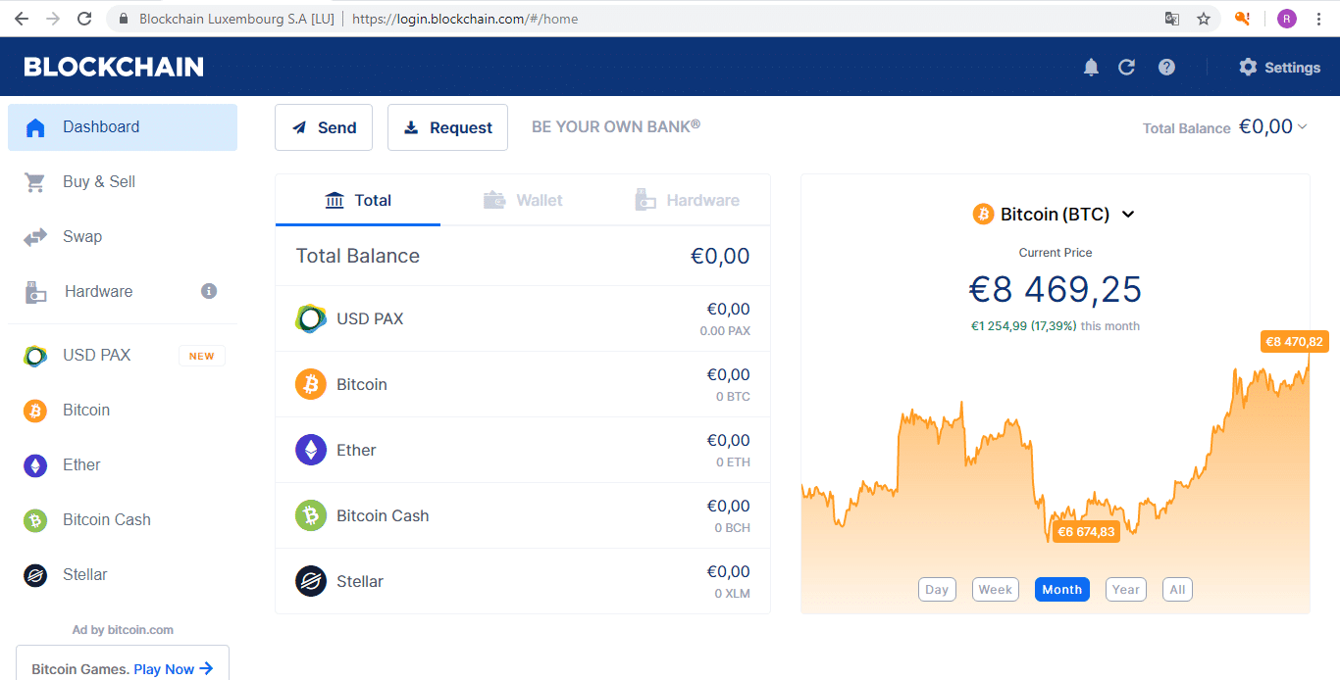Click the Ether icon in sidebar
Screen dimensions: 1340x680
click(35, 465)
